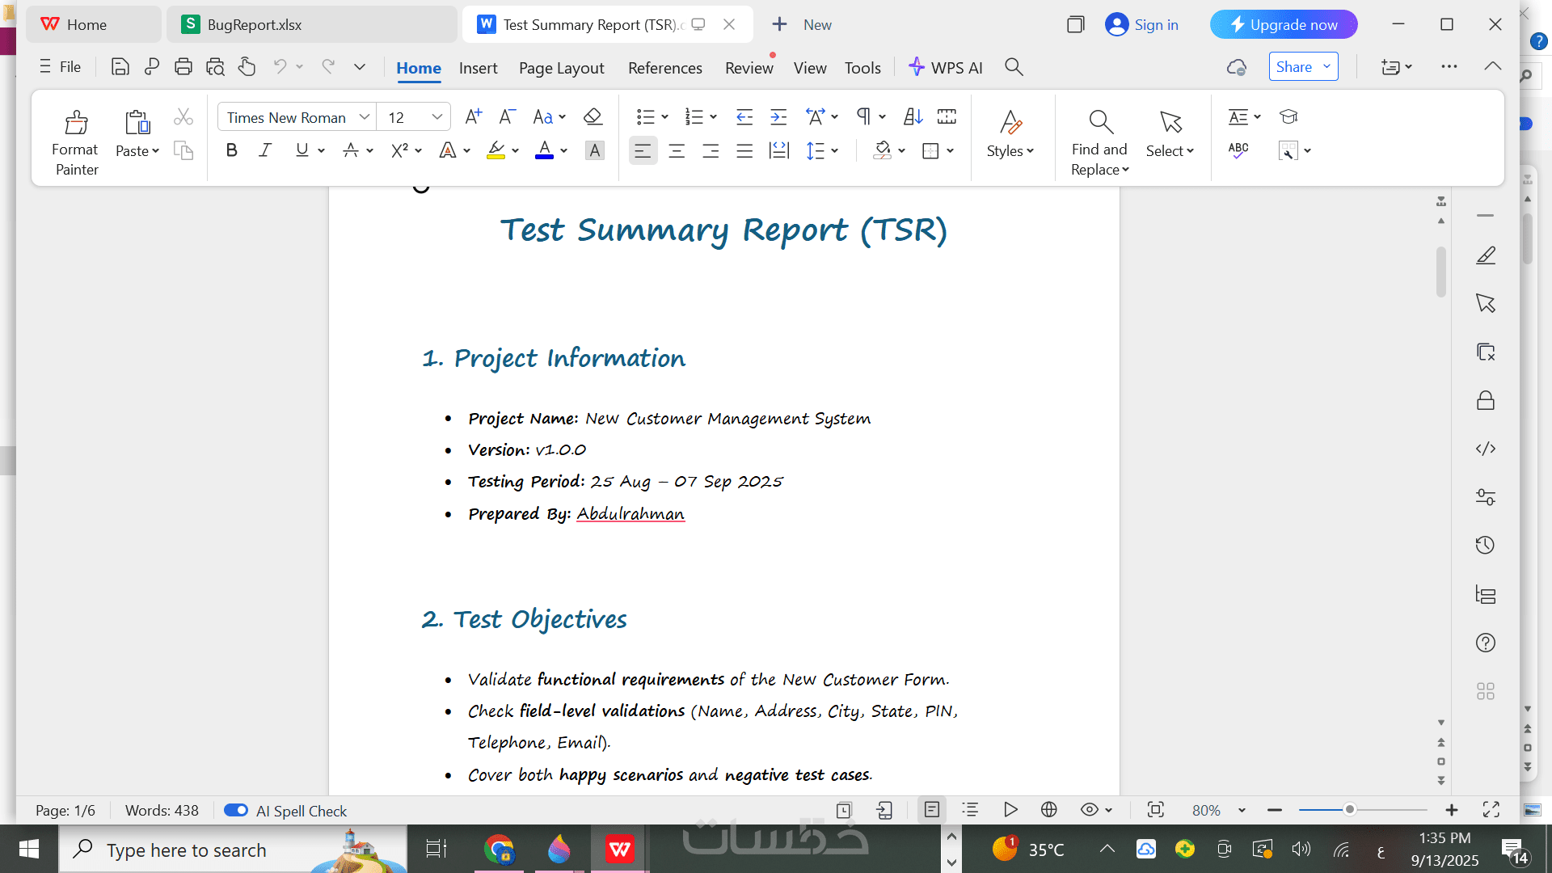Screen dimensions: 1552x873
Task: Click the Format Painter icon
Action: click(76, 123)
